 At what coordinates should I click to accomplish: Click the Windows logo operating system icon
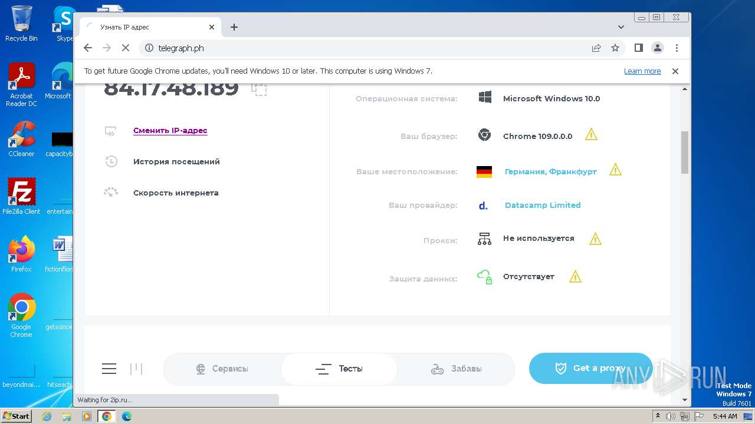click(485, 98)
